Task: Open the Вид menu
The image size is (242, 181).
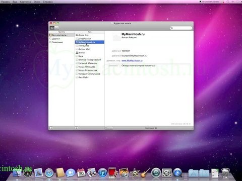Action: pos(15,2)
